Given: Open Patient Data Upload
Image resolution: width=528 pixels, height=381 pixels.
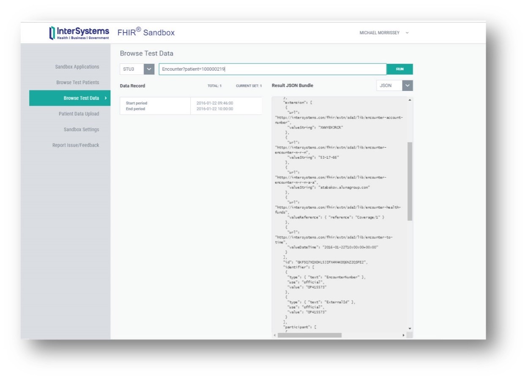Looking at the screenshot, I should (79, 114).
